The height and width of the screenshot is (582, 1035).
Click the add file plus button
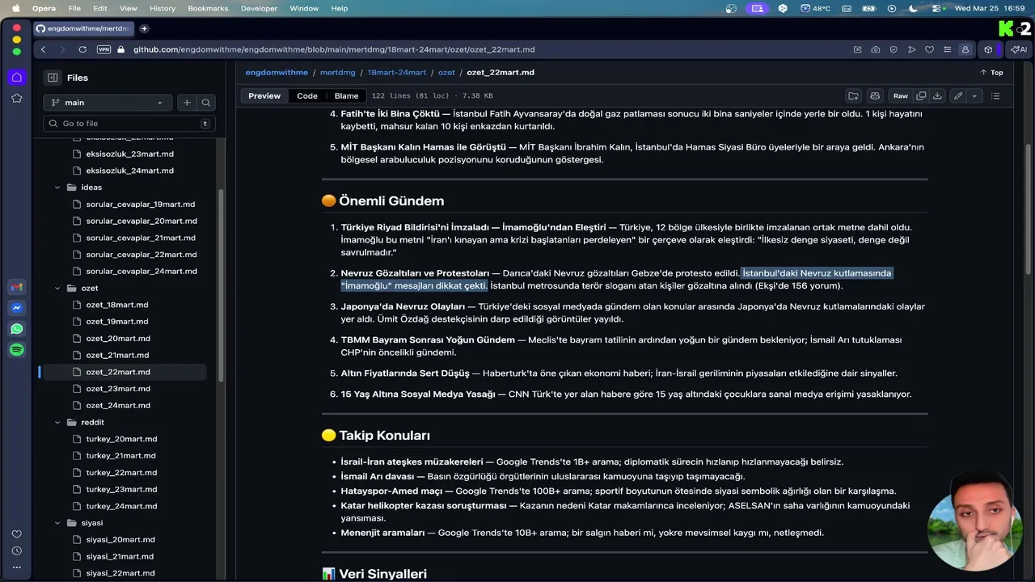[187, 103]
